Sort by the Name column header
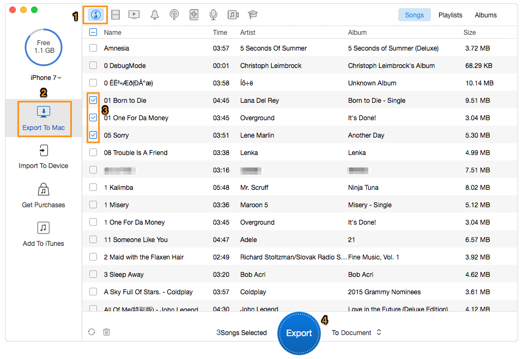Viewport: 523px width, 359px height. (113, 32)
